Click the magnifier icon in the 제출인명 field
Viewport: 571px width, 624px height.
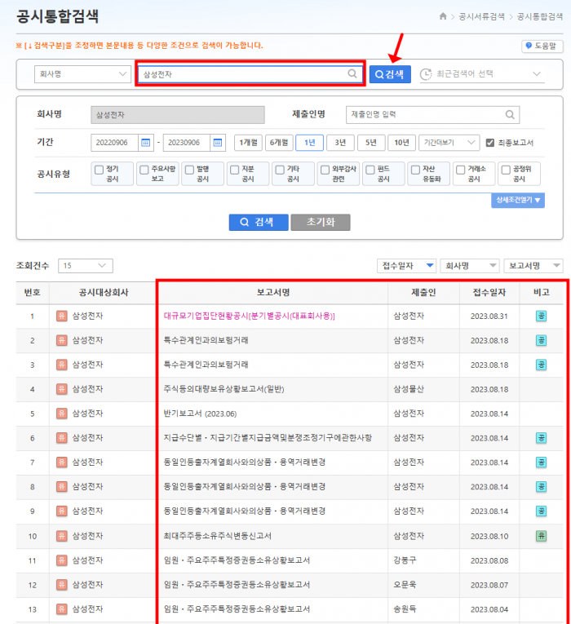(x=510, y=115)
